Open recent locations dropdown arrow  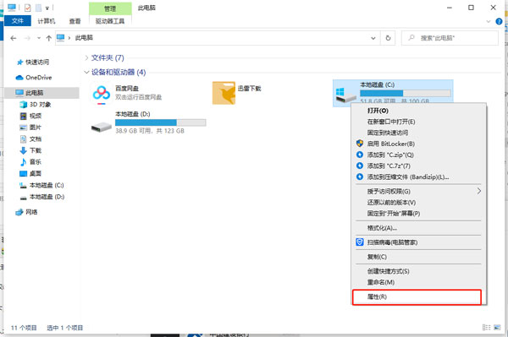tap(39, 38)
